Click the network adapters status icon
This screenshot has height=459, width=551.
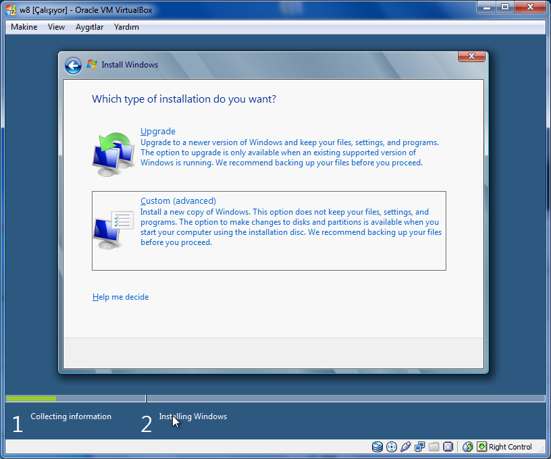pyautogui.click(x=419, y=447)
